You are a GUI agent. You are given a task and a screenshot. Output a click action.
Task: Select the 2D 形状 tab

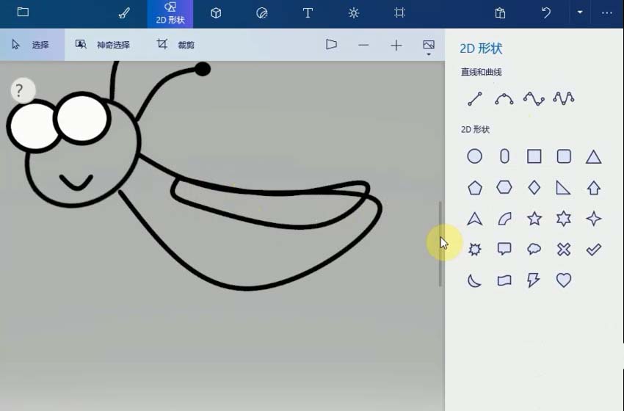[170, 13]
